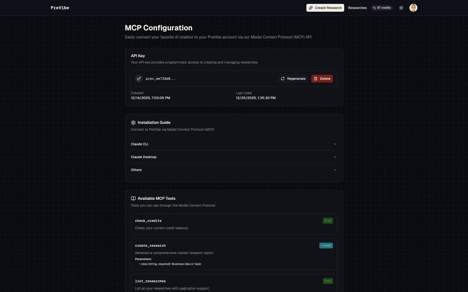Expand the Claude Desktop section
The height and width of the screenshot is (292, 468).
pyautogui.click(x=234, y=157)
